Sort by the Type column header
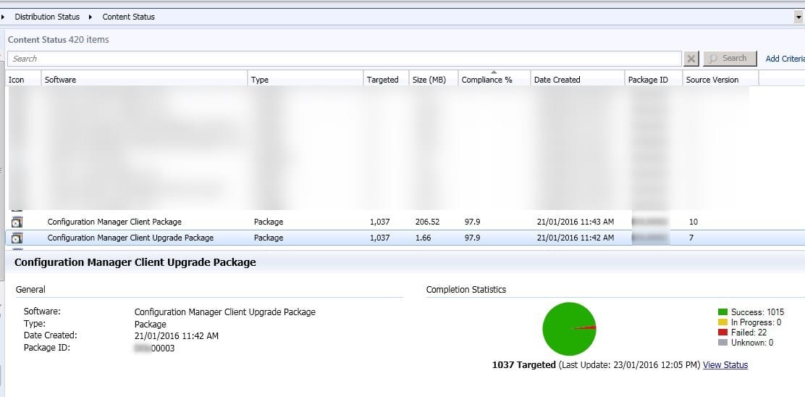 [x=305, y=80]
